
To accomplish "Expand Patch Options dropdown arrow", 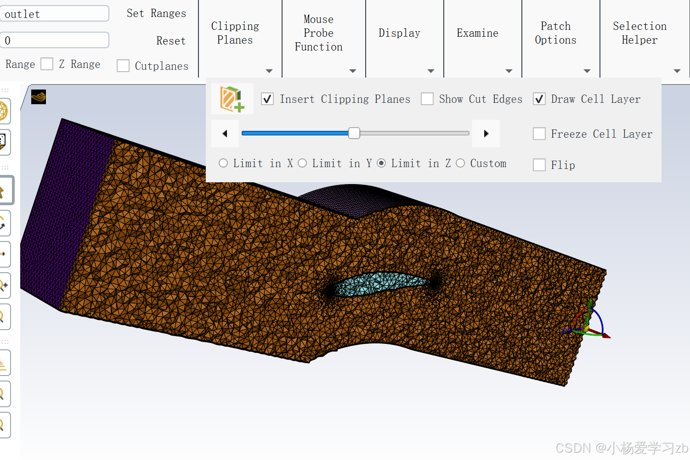I will [x=587, y=71].
